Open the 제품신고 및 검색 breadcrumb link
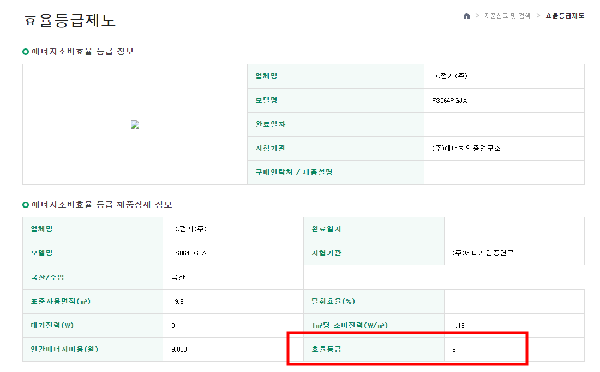The width and height of the screenshot is (600, 372). tap(506, 16)
